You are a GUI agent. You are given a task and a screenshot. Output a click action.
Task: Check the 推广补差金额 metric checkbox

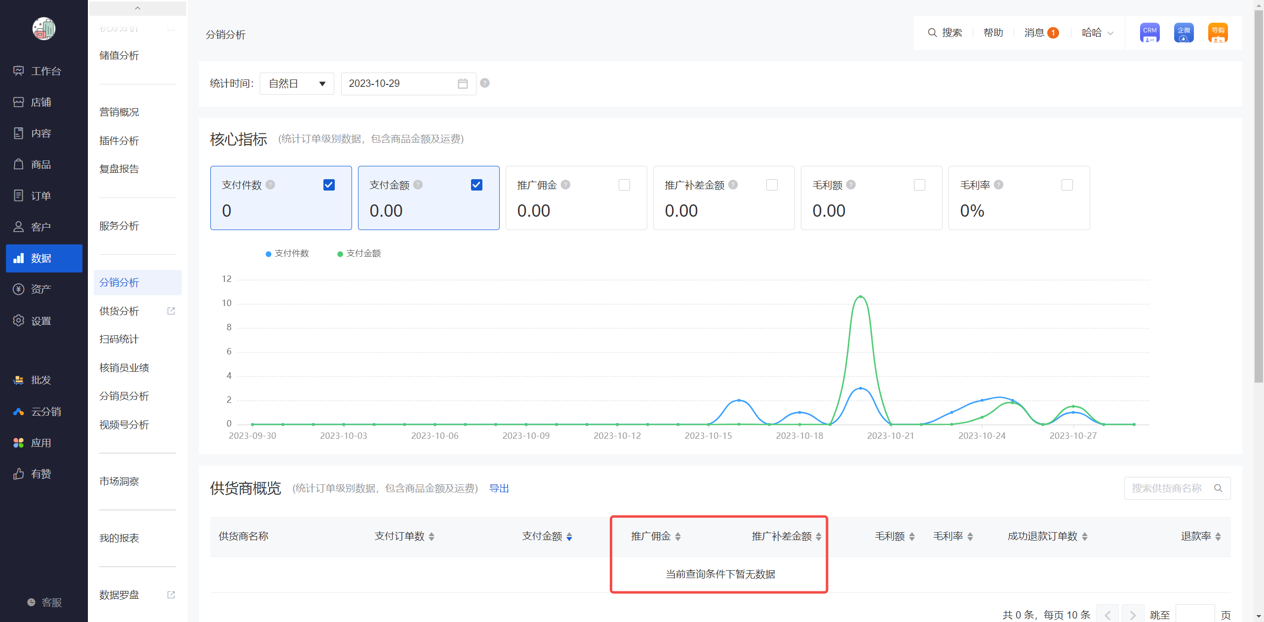pos(772,185)
